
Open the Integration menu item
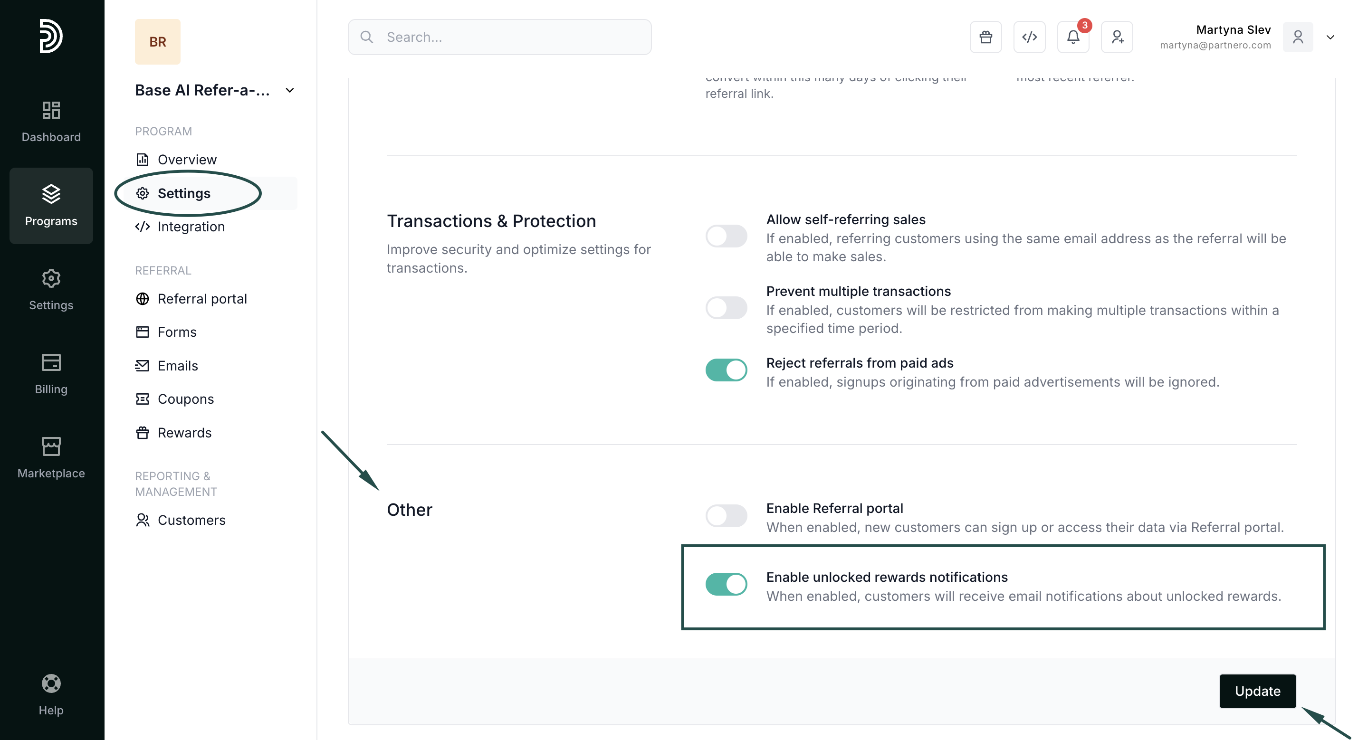click(x=191, y=227)
